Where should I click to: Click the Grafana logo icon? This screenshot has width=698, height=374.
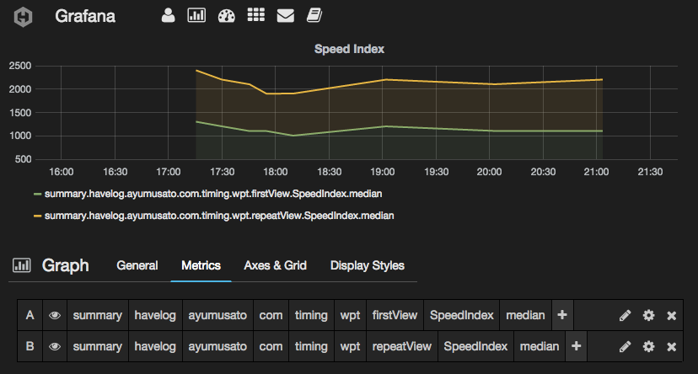click(24, 16)
